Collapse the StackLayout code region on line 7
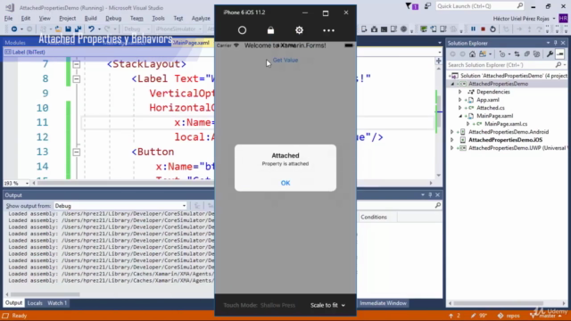The height and width of the screenshot is (321, 571). [76, 64]
